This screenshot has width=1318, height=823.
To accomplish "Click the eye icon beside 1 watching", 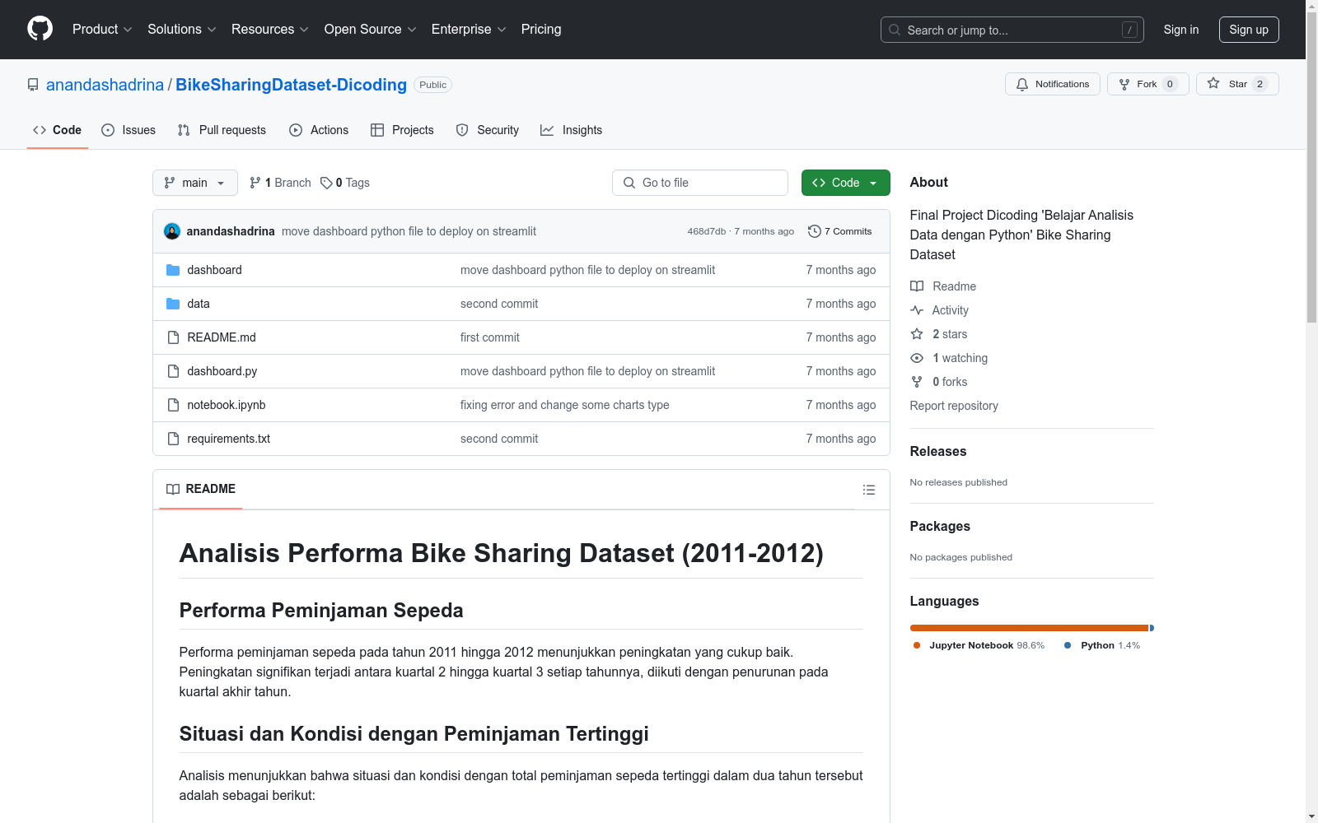I will [917, 358].
